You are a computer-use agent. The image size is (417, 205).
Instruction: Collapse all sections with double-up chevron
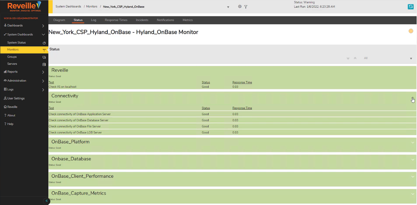[355, 58]
